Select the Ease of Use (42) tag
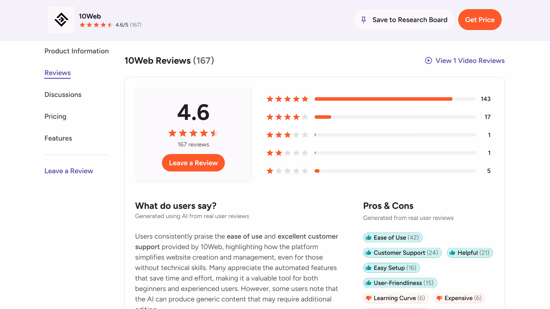This screenshot has width=550, height=309. tap(393, 238)
